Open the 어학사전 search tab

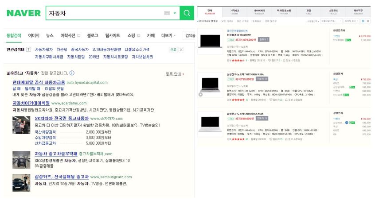(68, 35)
